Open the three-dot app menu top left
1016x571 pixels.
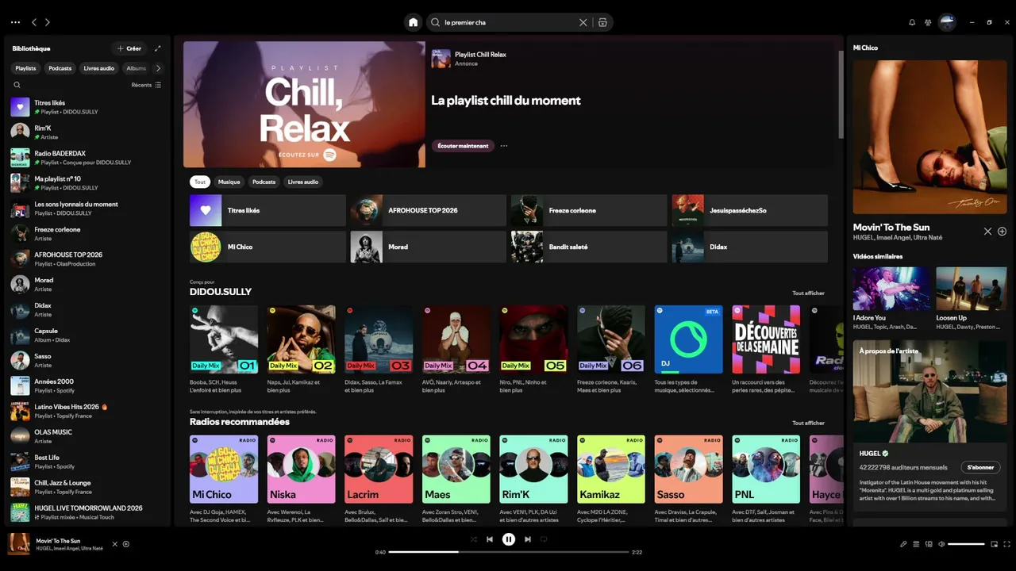pyautogui.click(x=15, y=22)
